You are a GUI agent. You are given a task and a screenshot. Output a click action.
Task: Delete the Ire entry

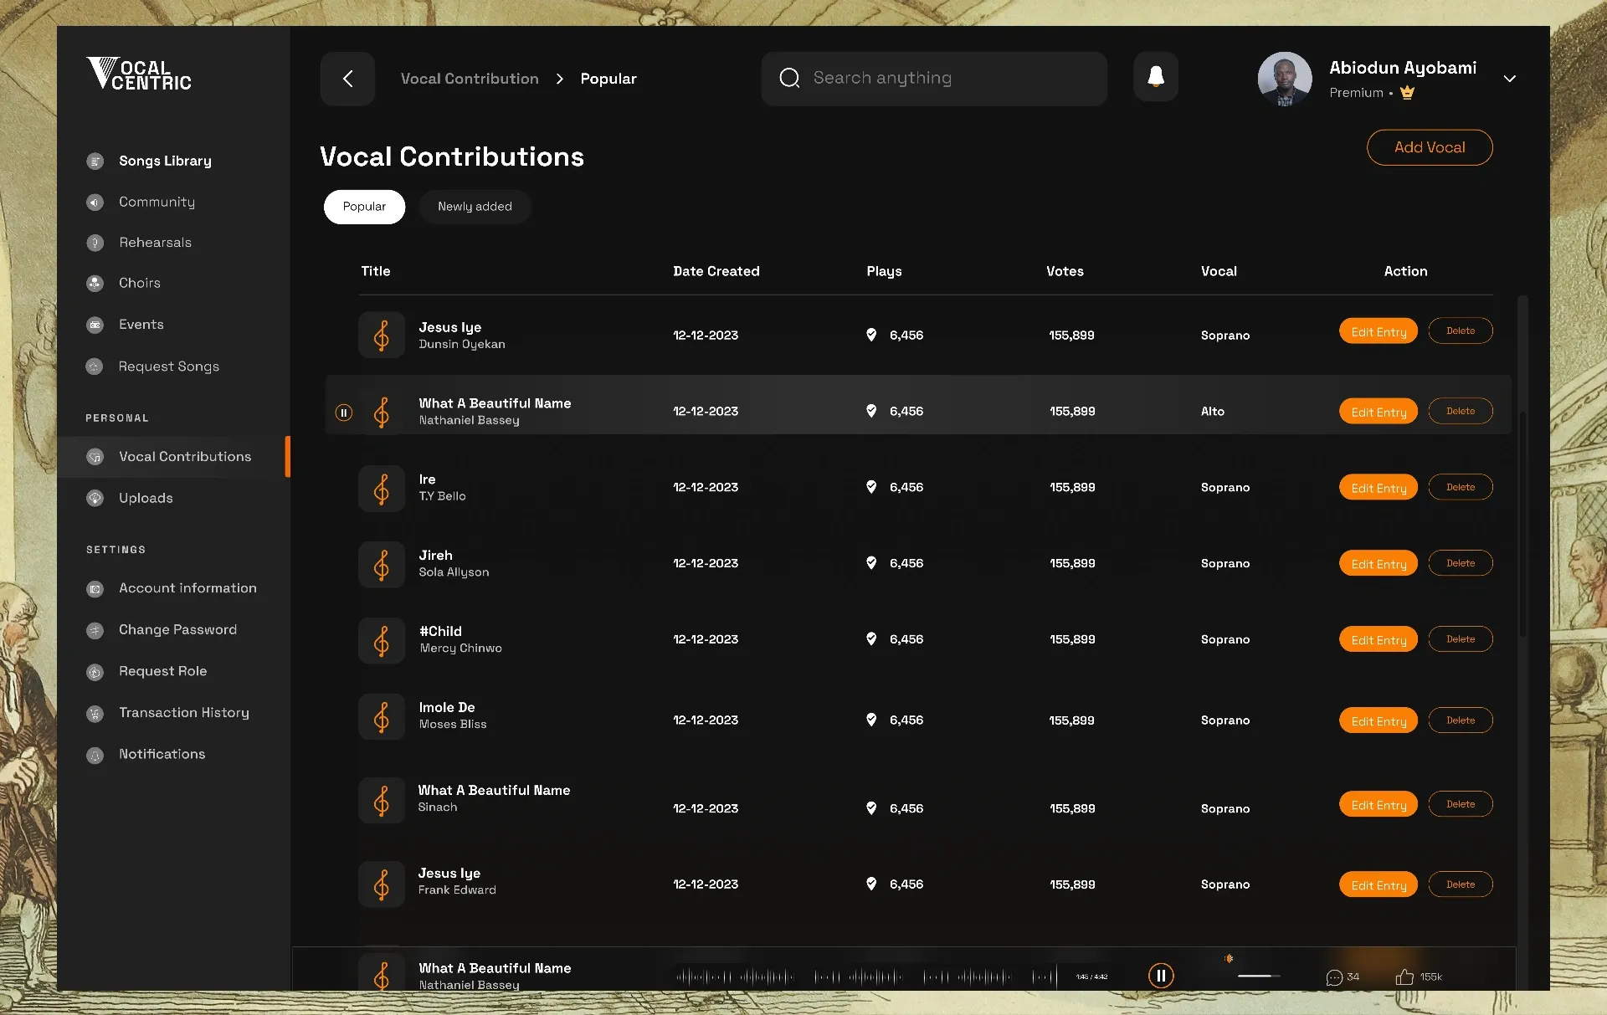1461,487
